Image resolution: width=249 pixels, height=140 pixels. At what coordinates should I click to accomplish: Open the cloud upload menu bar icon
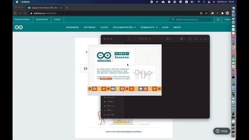pos(163,2)
